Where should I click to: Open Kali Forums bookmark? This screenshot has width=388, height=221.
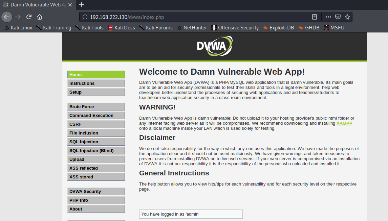[156, 28]
